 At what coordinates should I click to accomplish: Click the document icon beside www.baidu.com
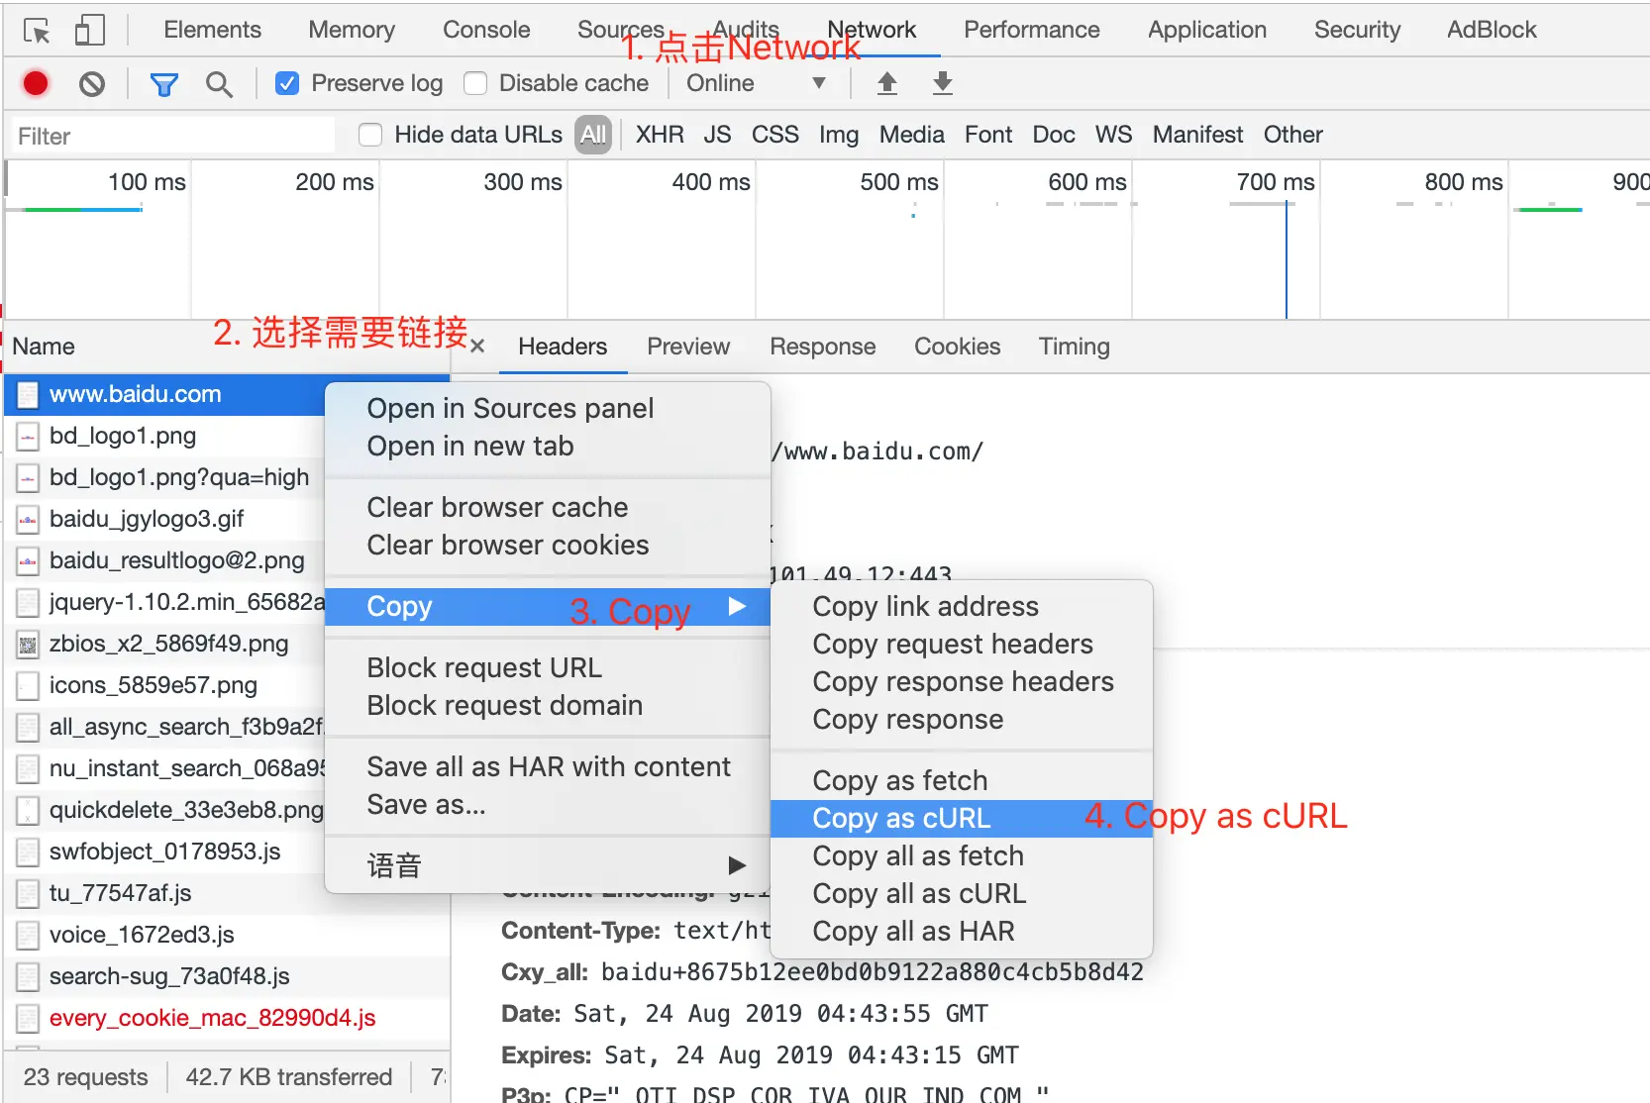[27, 394]
